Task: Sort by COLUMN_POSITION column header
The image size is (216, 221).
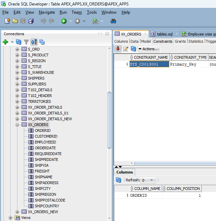Action: coord(182,189)
